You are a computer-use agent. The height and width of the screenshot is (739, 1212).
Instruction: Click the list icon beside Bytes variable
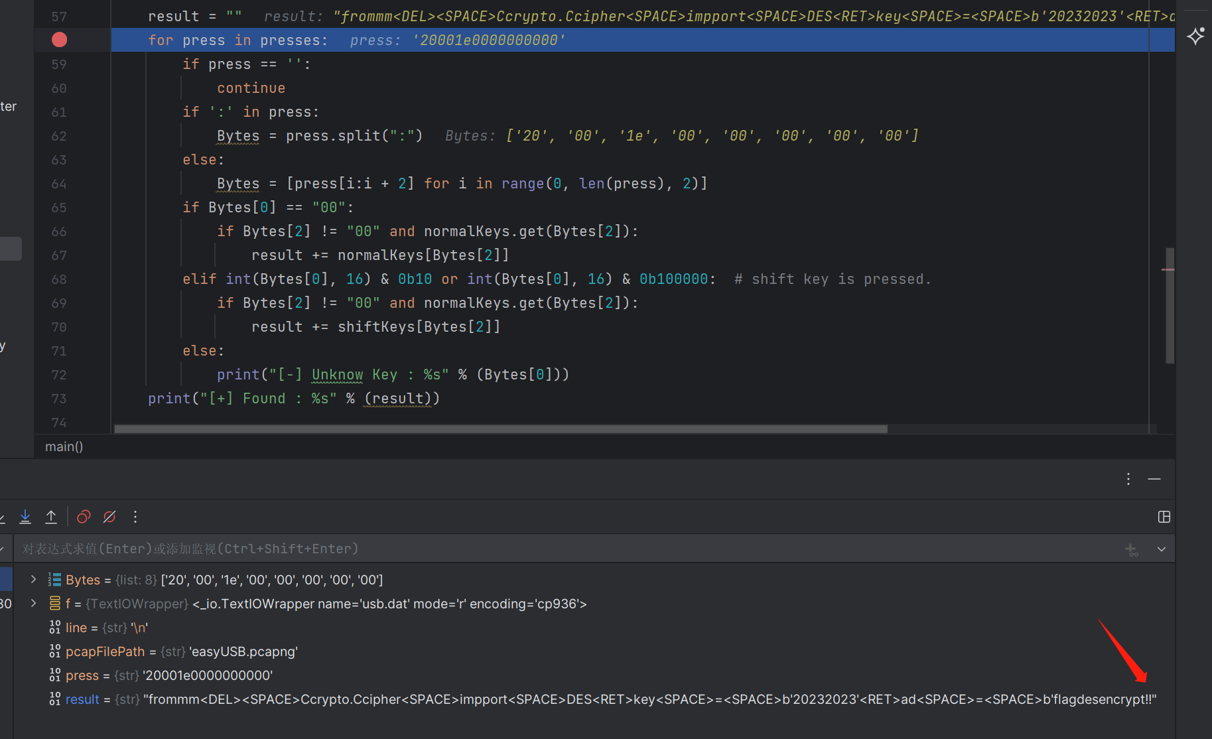tap(54, 580)
